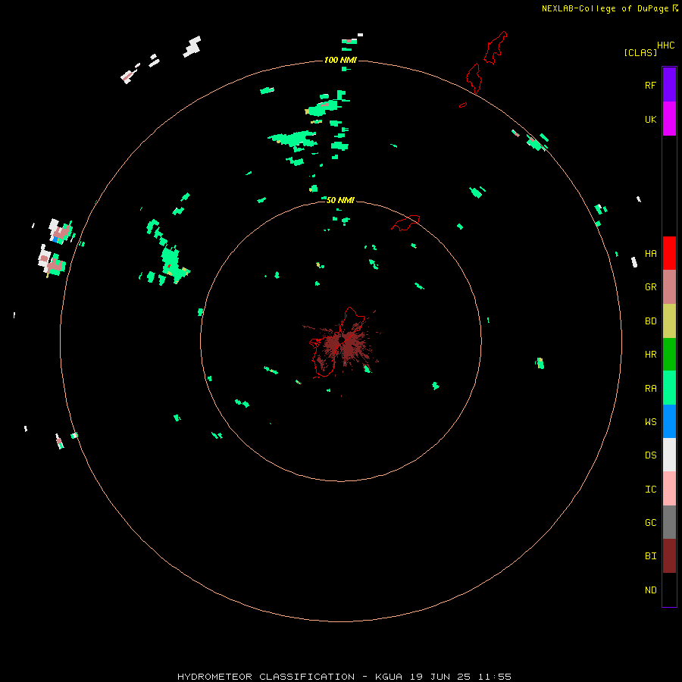The height and width of the screenshot is (682, 682).
Task: Click the "BD" legend label
Action: 650,321
